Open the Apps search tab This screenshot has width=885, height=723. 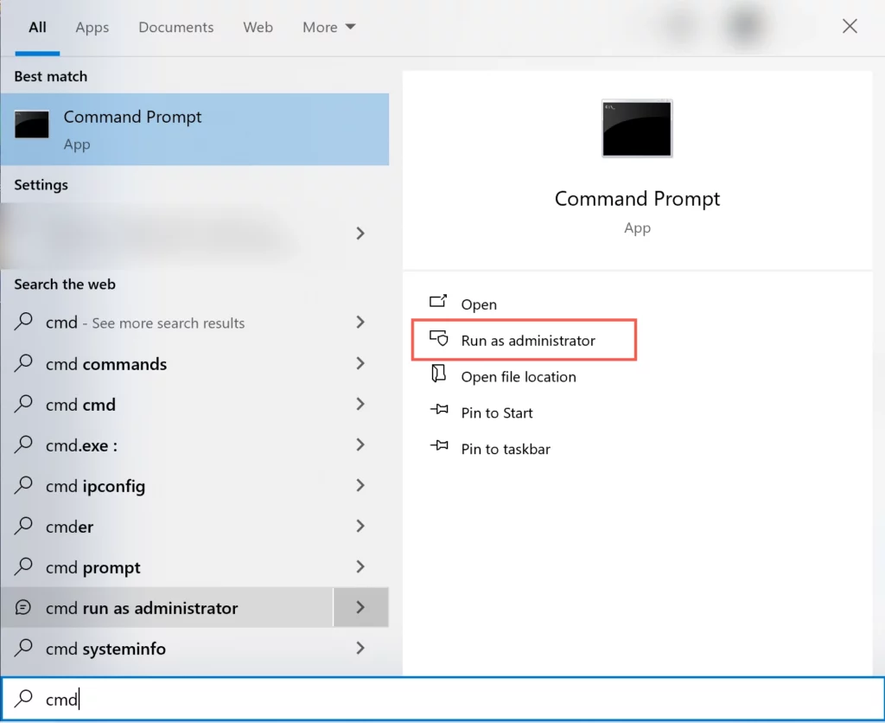click(92, 27)
